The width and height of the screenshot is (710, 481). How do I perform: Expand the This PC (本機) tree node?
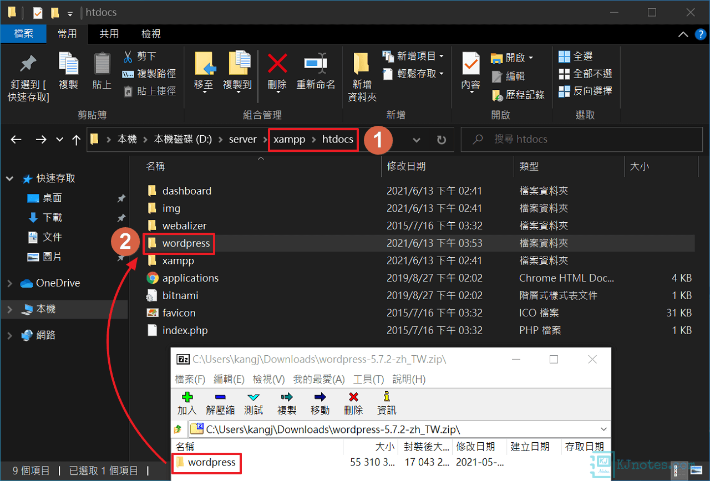pos(9,309)
